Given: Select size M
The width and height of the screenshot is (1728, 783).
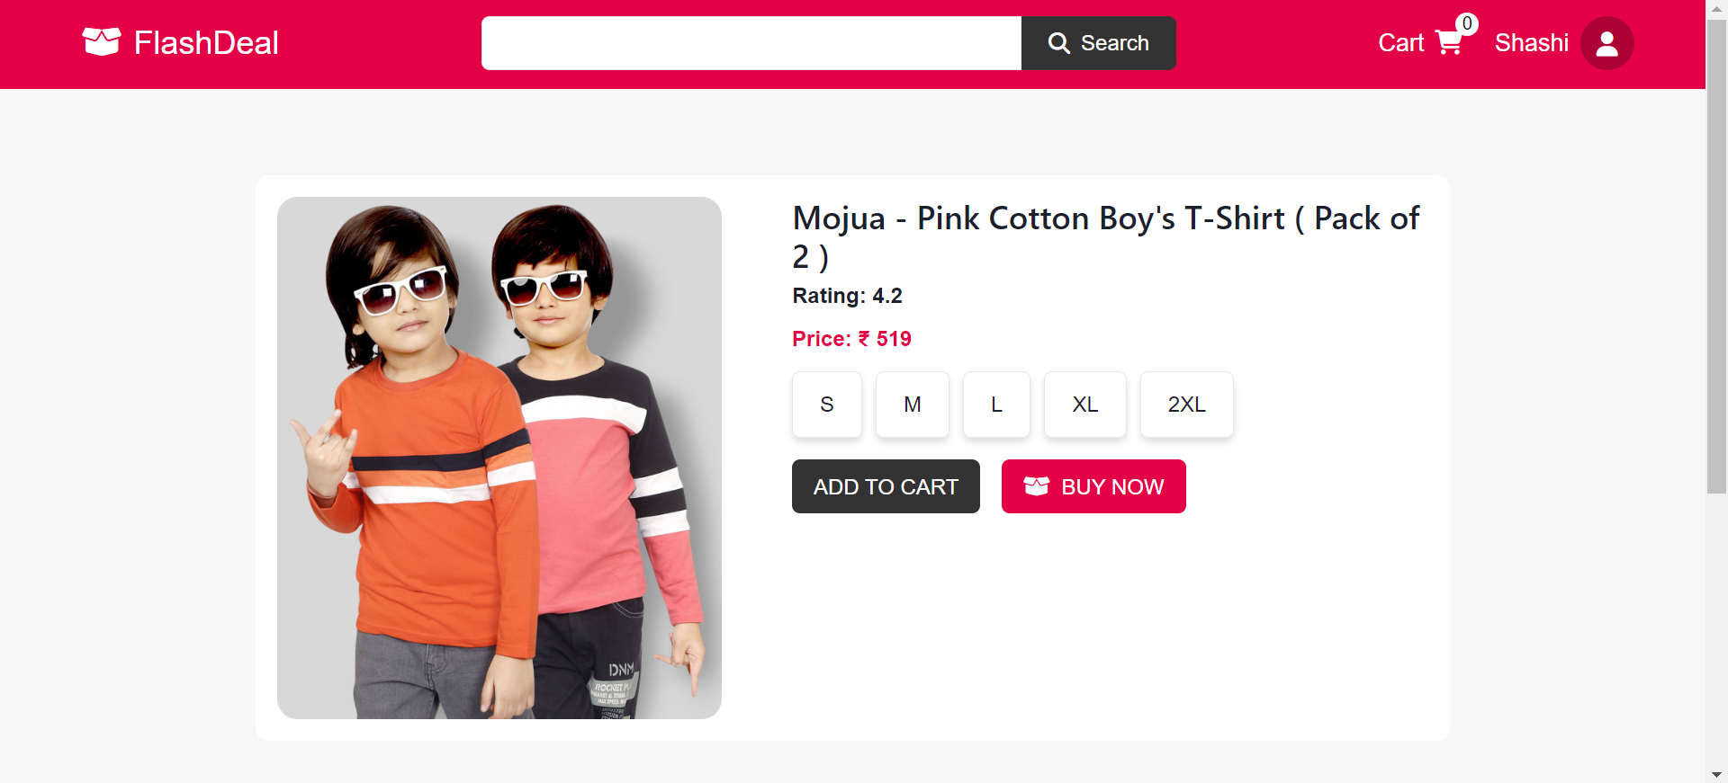Looking at the screenshot, I should click(912, 405).
